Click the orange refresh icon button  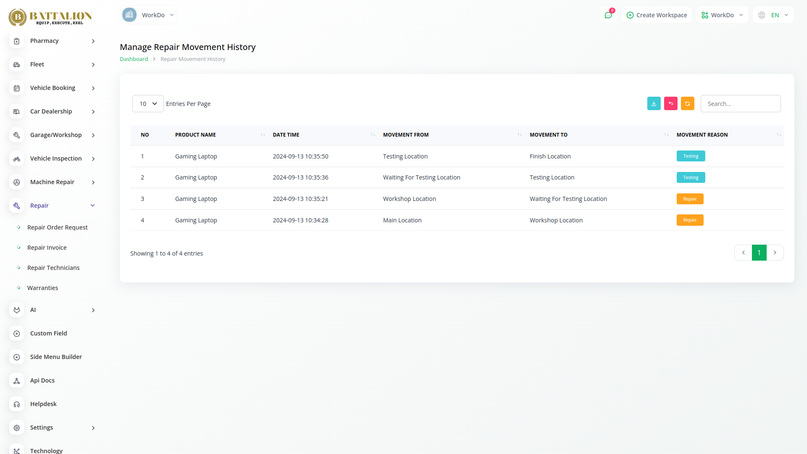click(x=687, y=103)
